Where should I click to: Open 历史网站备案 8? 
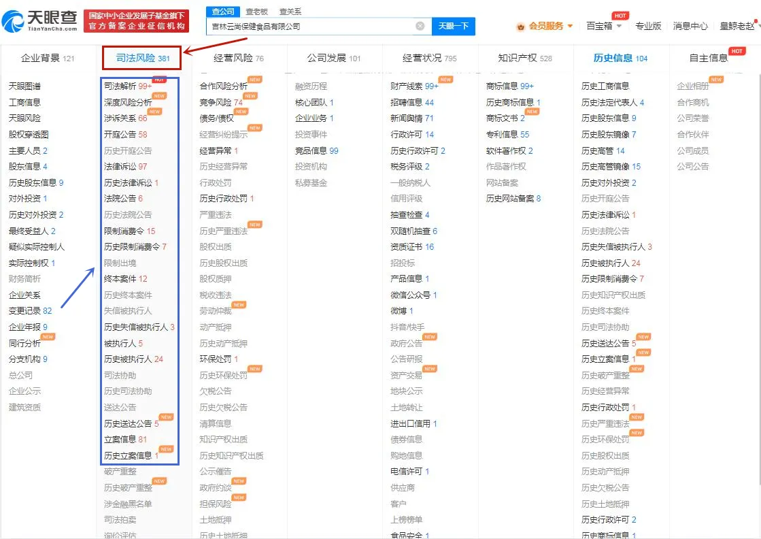coord(513,199)
